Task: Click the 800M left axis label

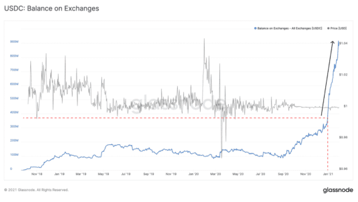Action: click(14, 56)
